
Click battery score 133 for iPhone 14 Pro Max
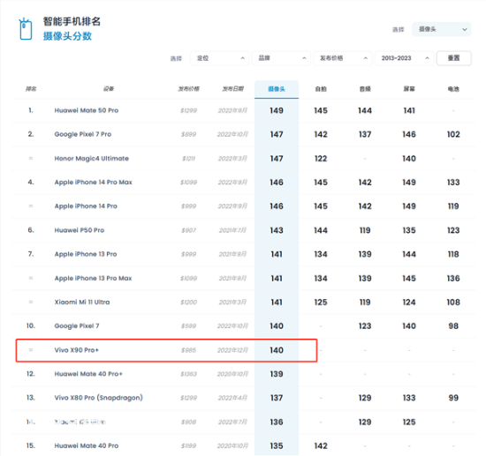453,183
